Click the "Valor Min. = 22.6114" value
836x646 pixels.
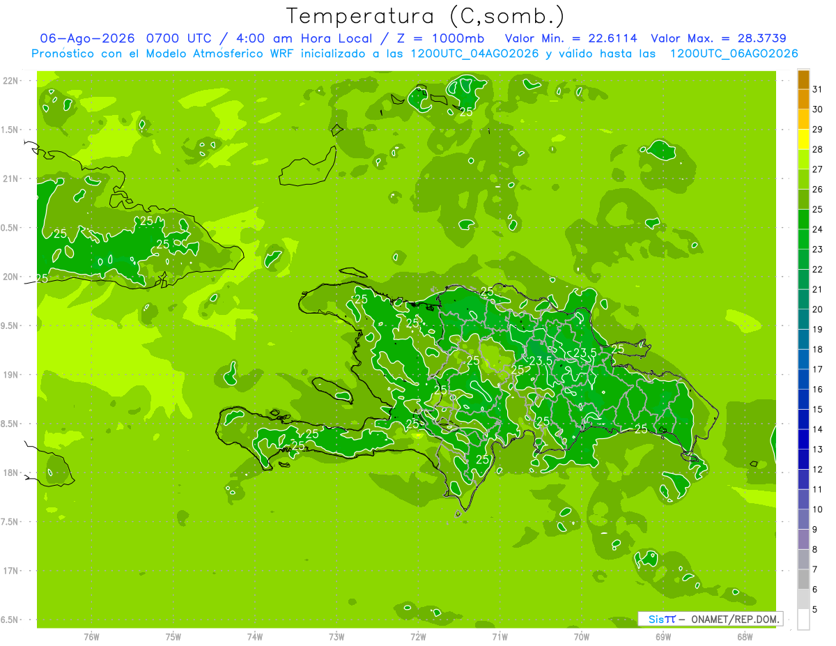571,38
